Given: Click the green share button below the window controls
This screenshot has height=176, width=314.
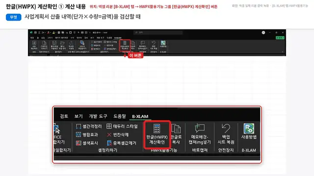Looking at the screenshot, I should click(x=280, y=38).
